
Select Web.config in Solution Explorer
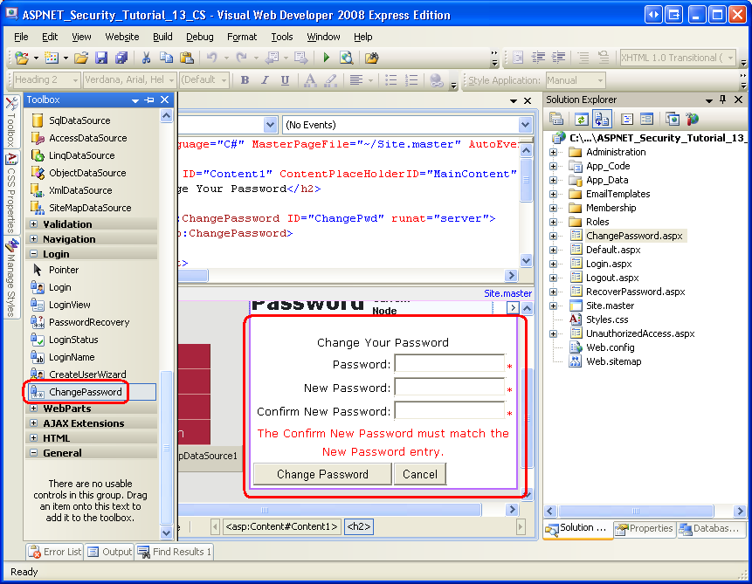pyautogui.click(x=610, y=347)
